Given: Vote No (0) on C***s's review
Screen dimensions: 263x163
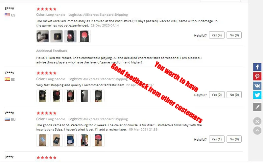Looking at the screenshot, I should pyautogui.click(x=234, y=95).
